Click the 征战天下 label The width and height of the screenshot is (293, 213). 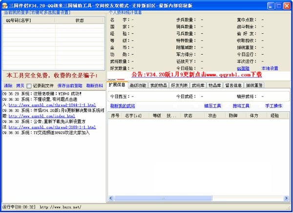click(186, 61)
